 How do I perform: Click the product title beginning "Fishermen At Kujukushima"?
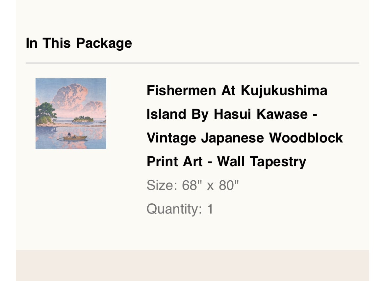244,126
